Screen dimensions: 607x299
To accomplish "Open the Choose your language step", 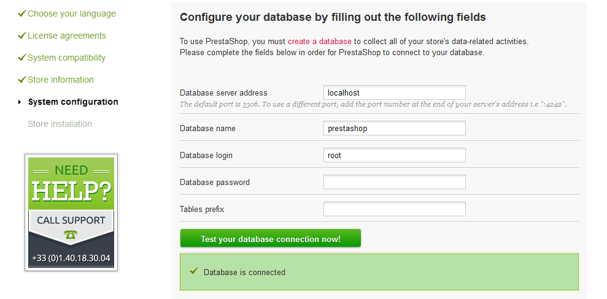I will [71, 13].
